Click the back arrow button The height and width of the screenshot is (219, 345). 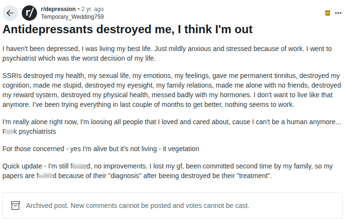(10, 13)
